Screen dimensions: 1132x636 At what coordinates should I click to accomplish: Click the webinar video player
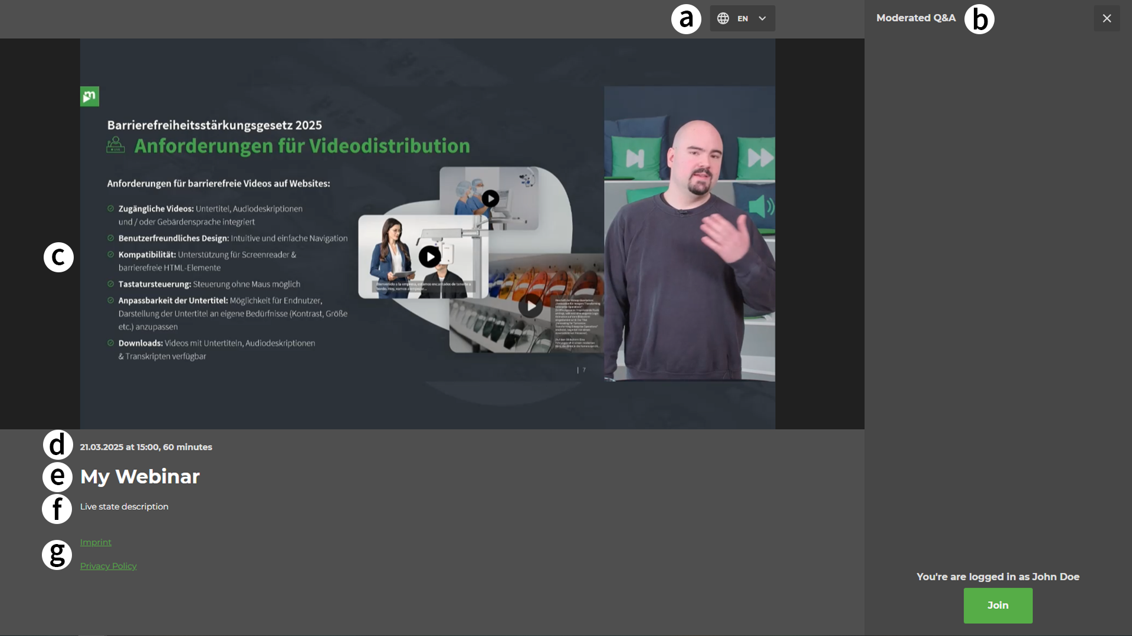tap(427, 233)
